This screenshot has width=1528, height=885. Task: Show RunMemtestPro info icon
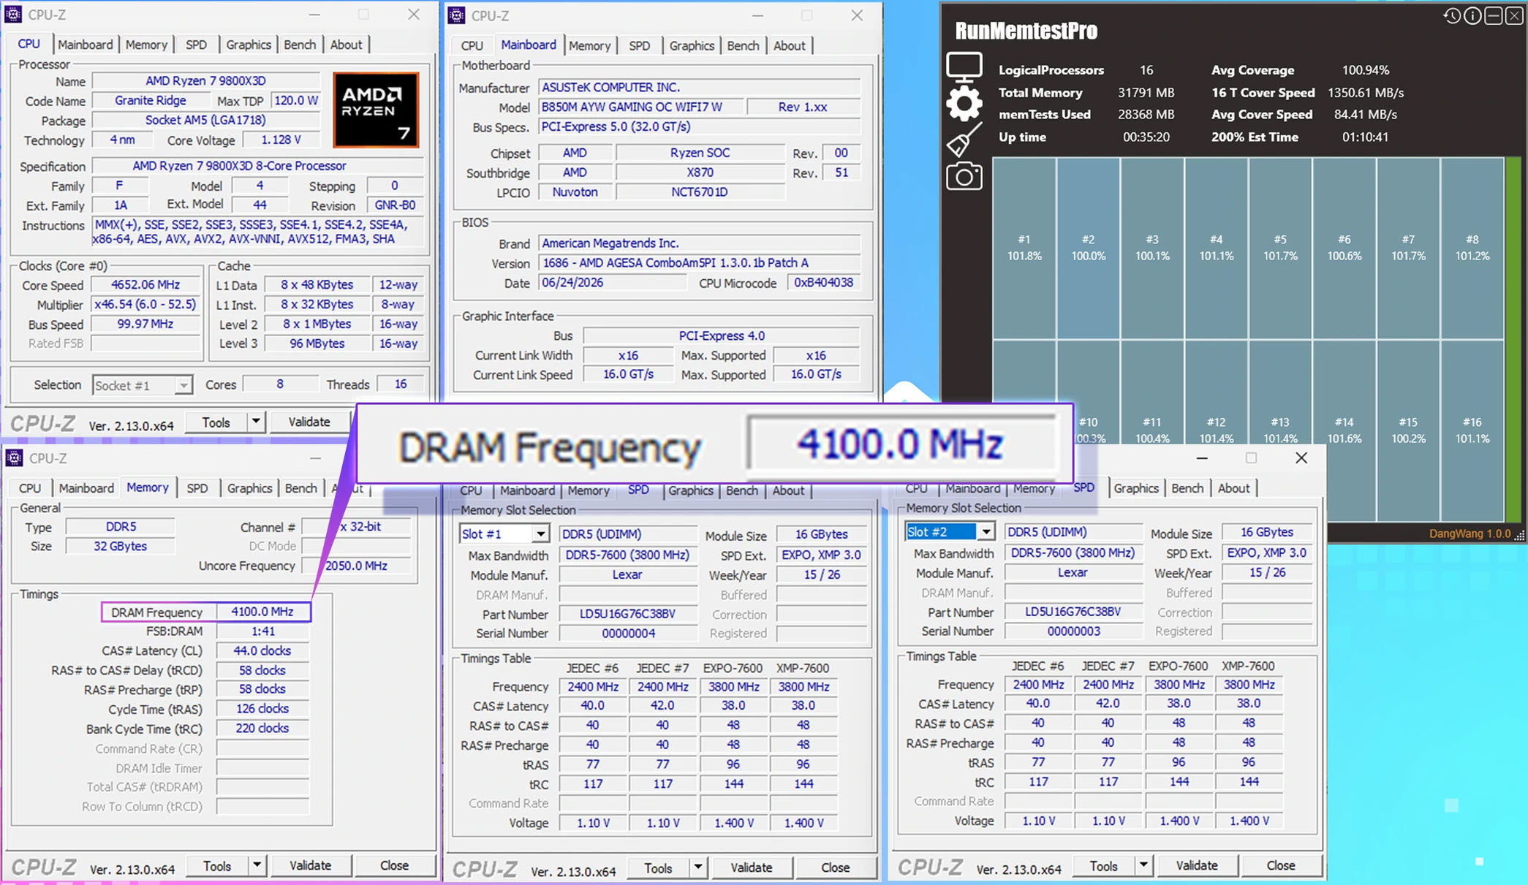coord(1472,16)
